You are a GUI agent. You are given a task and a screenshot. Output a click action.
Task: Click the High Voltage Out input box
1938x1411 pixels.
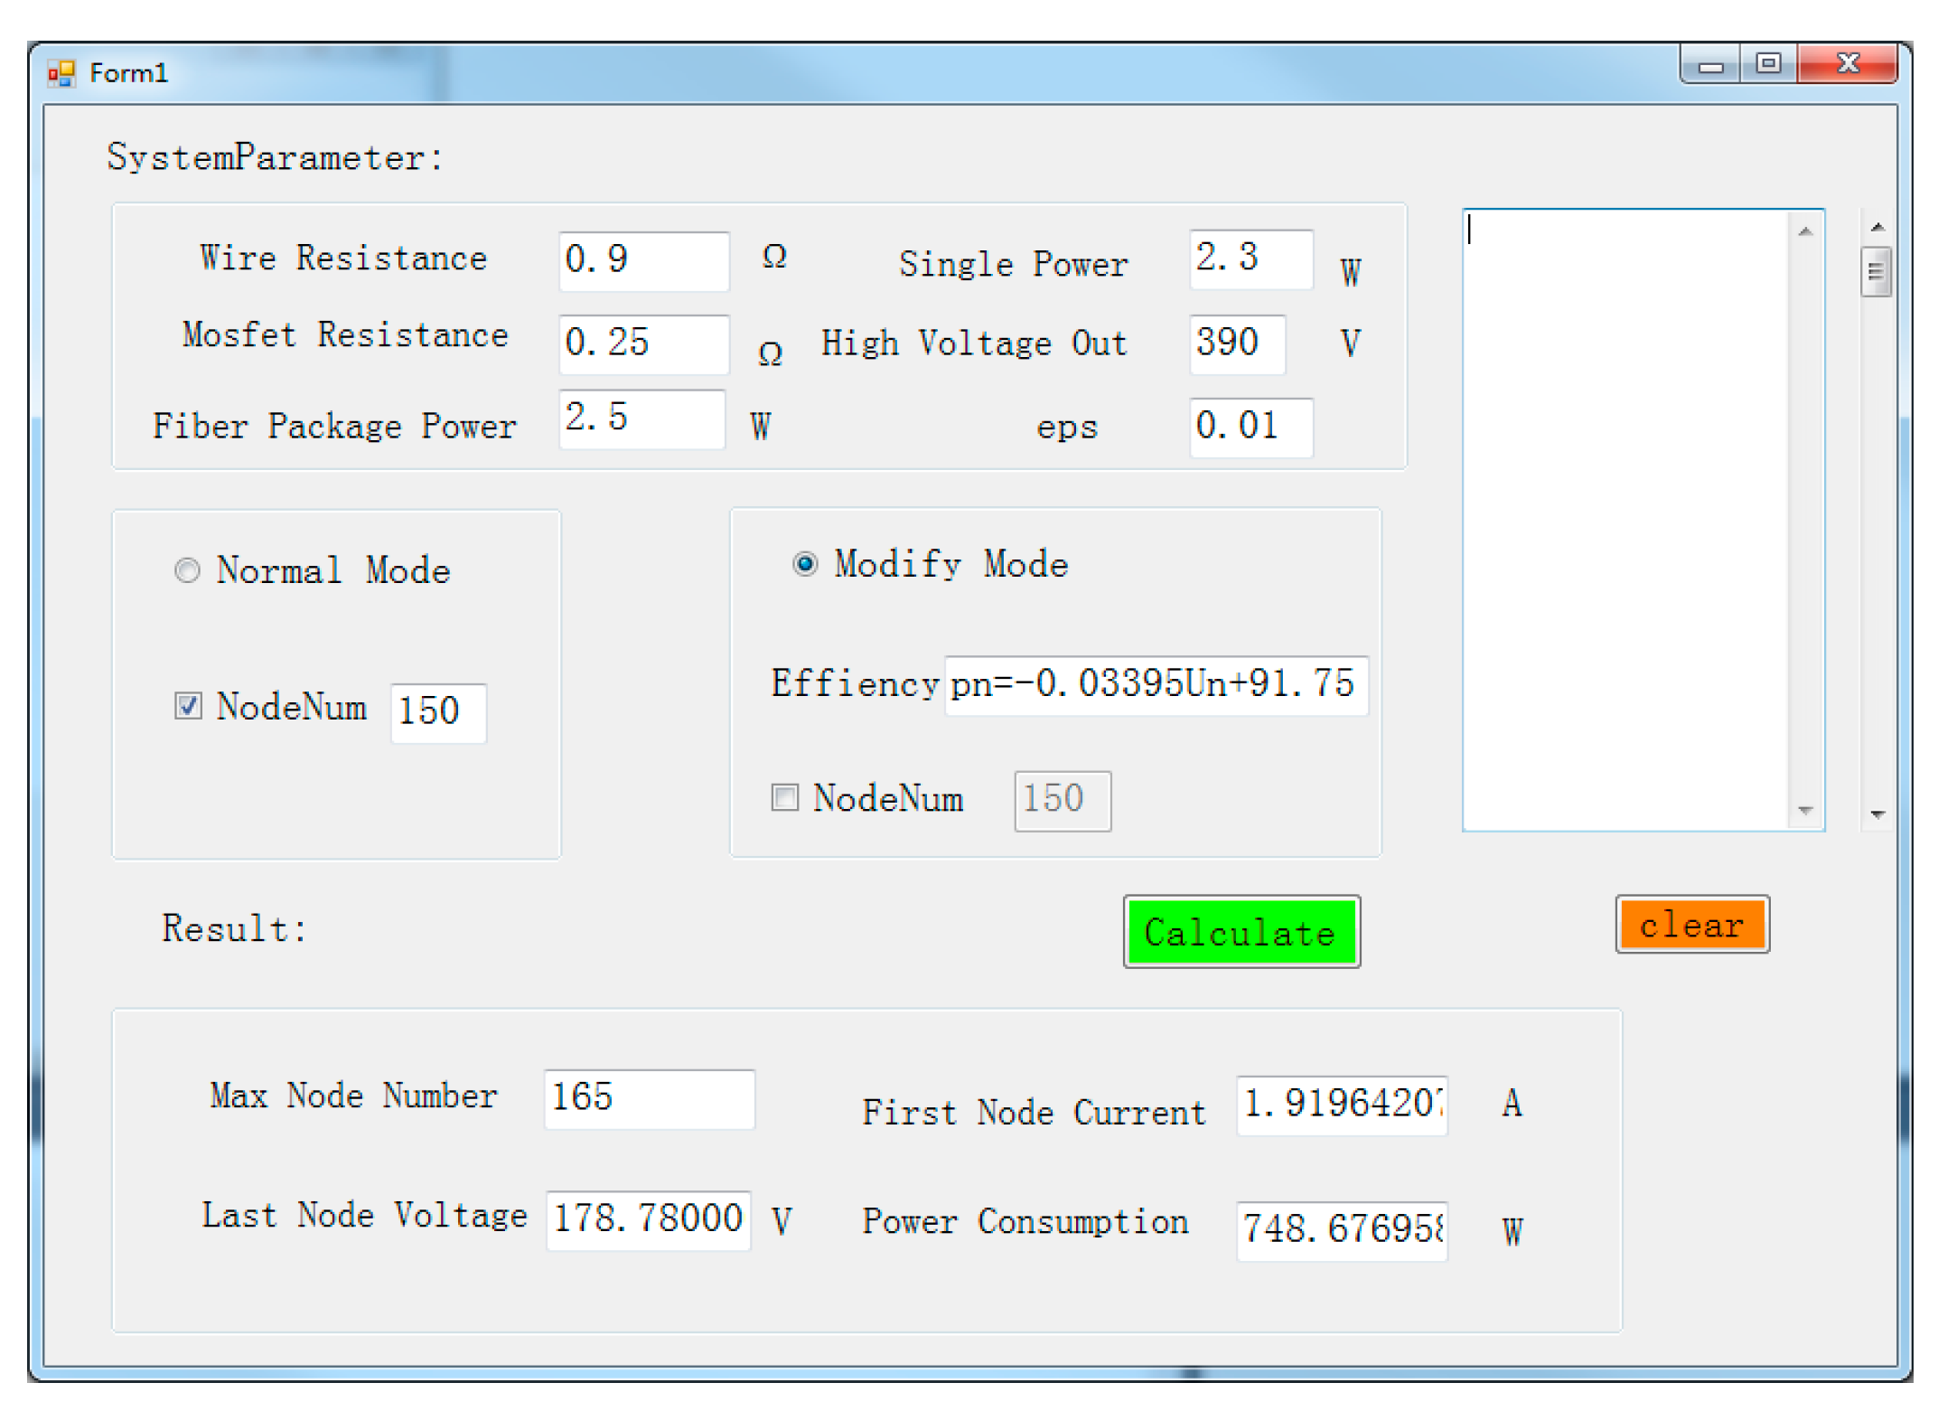[x=1237, y=344]
